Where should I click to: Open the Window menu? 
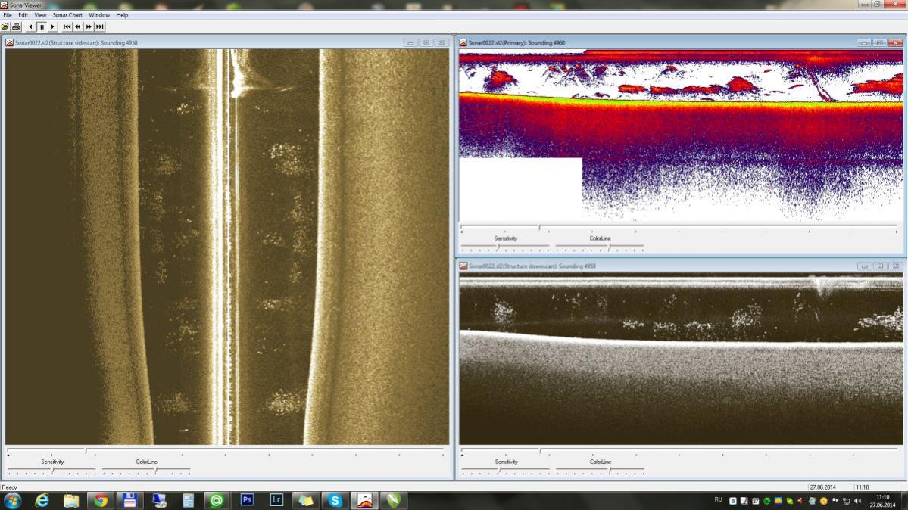tap(98, 15)
